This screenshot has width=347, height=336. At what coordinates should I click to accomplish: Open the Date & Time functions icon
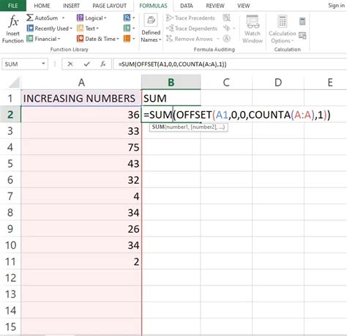(80, 39)
